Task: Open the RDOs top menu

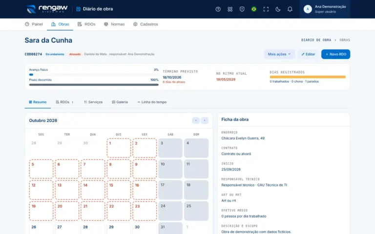Action: (86, 24)
